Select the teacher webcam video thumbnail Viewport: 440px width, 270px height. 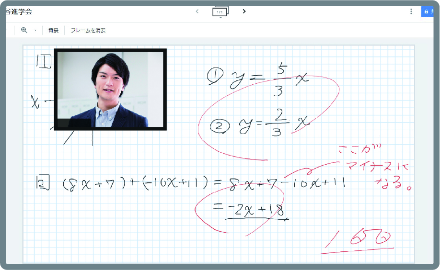pyautogui.click(x=110, y=90)
